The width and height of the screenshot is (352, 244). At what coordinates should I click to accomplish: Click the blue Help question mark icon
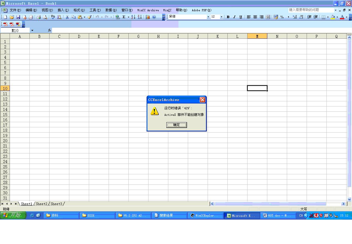(x=154, y=17)
